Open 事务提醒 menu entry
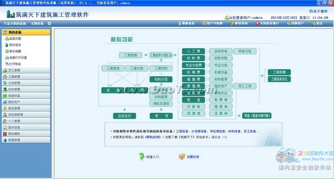This screenshot has height=179, width=334. 15,51
